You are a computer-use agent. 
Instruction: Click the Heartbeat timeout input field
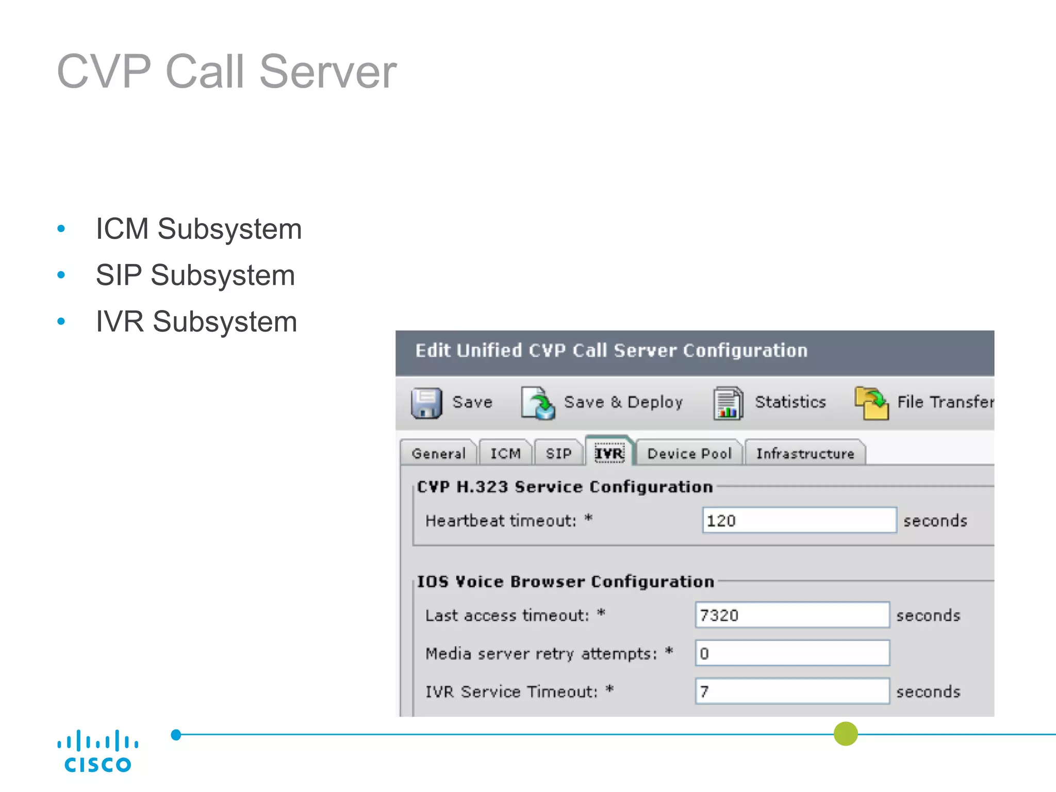(x=799, y=520)
